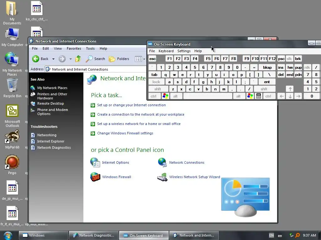The height and width of the screenshot is (240, 321).
Task: Open Network Diagnostics troubleshooter link
Action: (x=54, y=147)
